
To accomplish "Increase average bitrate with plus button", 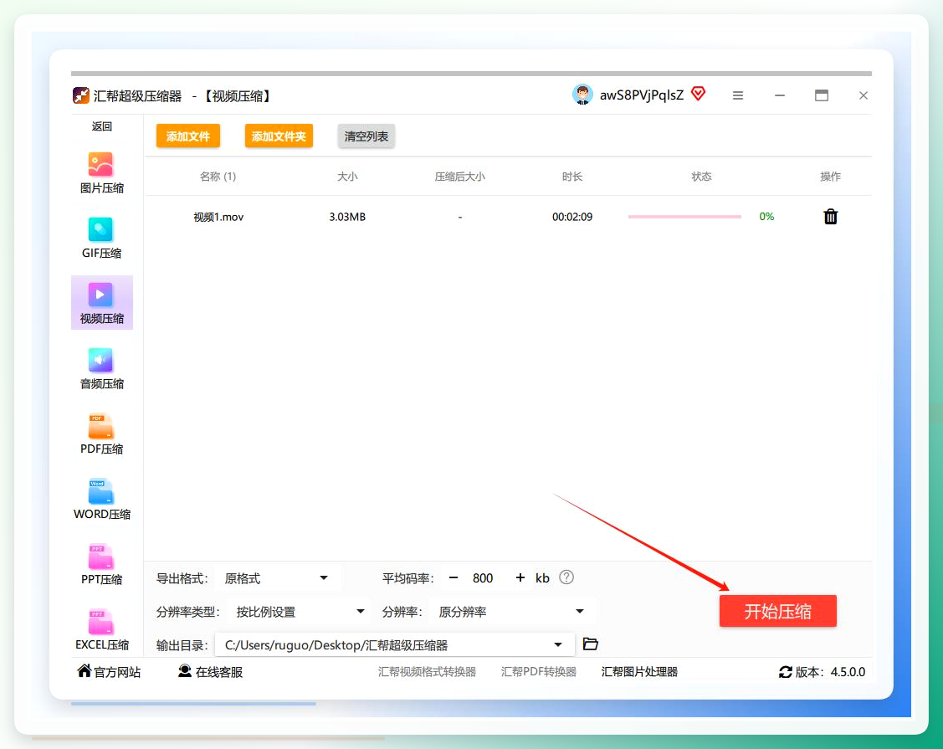I will click(x=520, y=578).
